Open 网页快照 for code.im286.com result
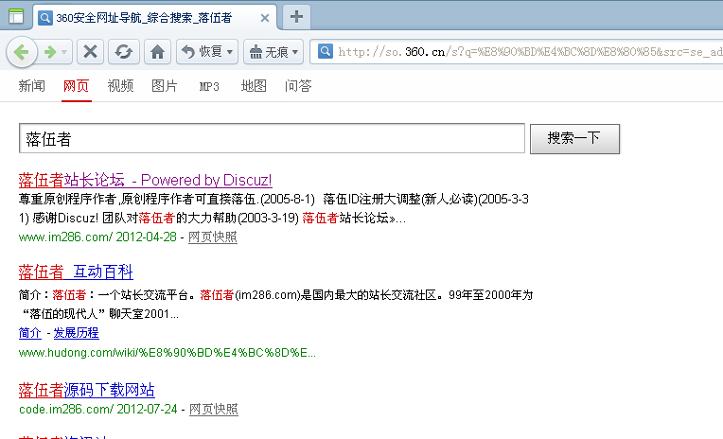The width and height of the screenshot is (723, 439). [214, 409]
